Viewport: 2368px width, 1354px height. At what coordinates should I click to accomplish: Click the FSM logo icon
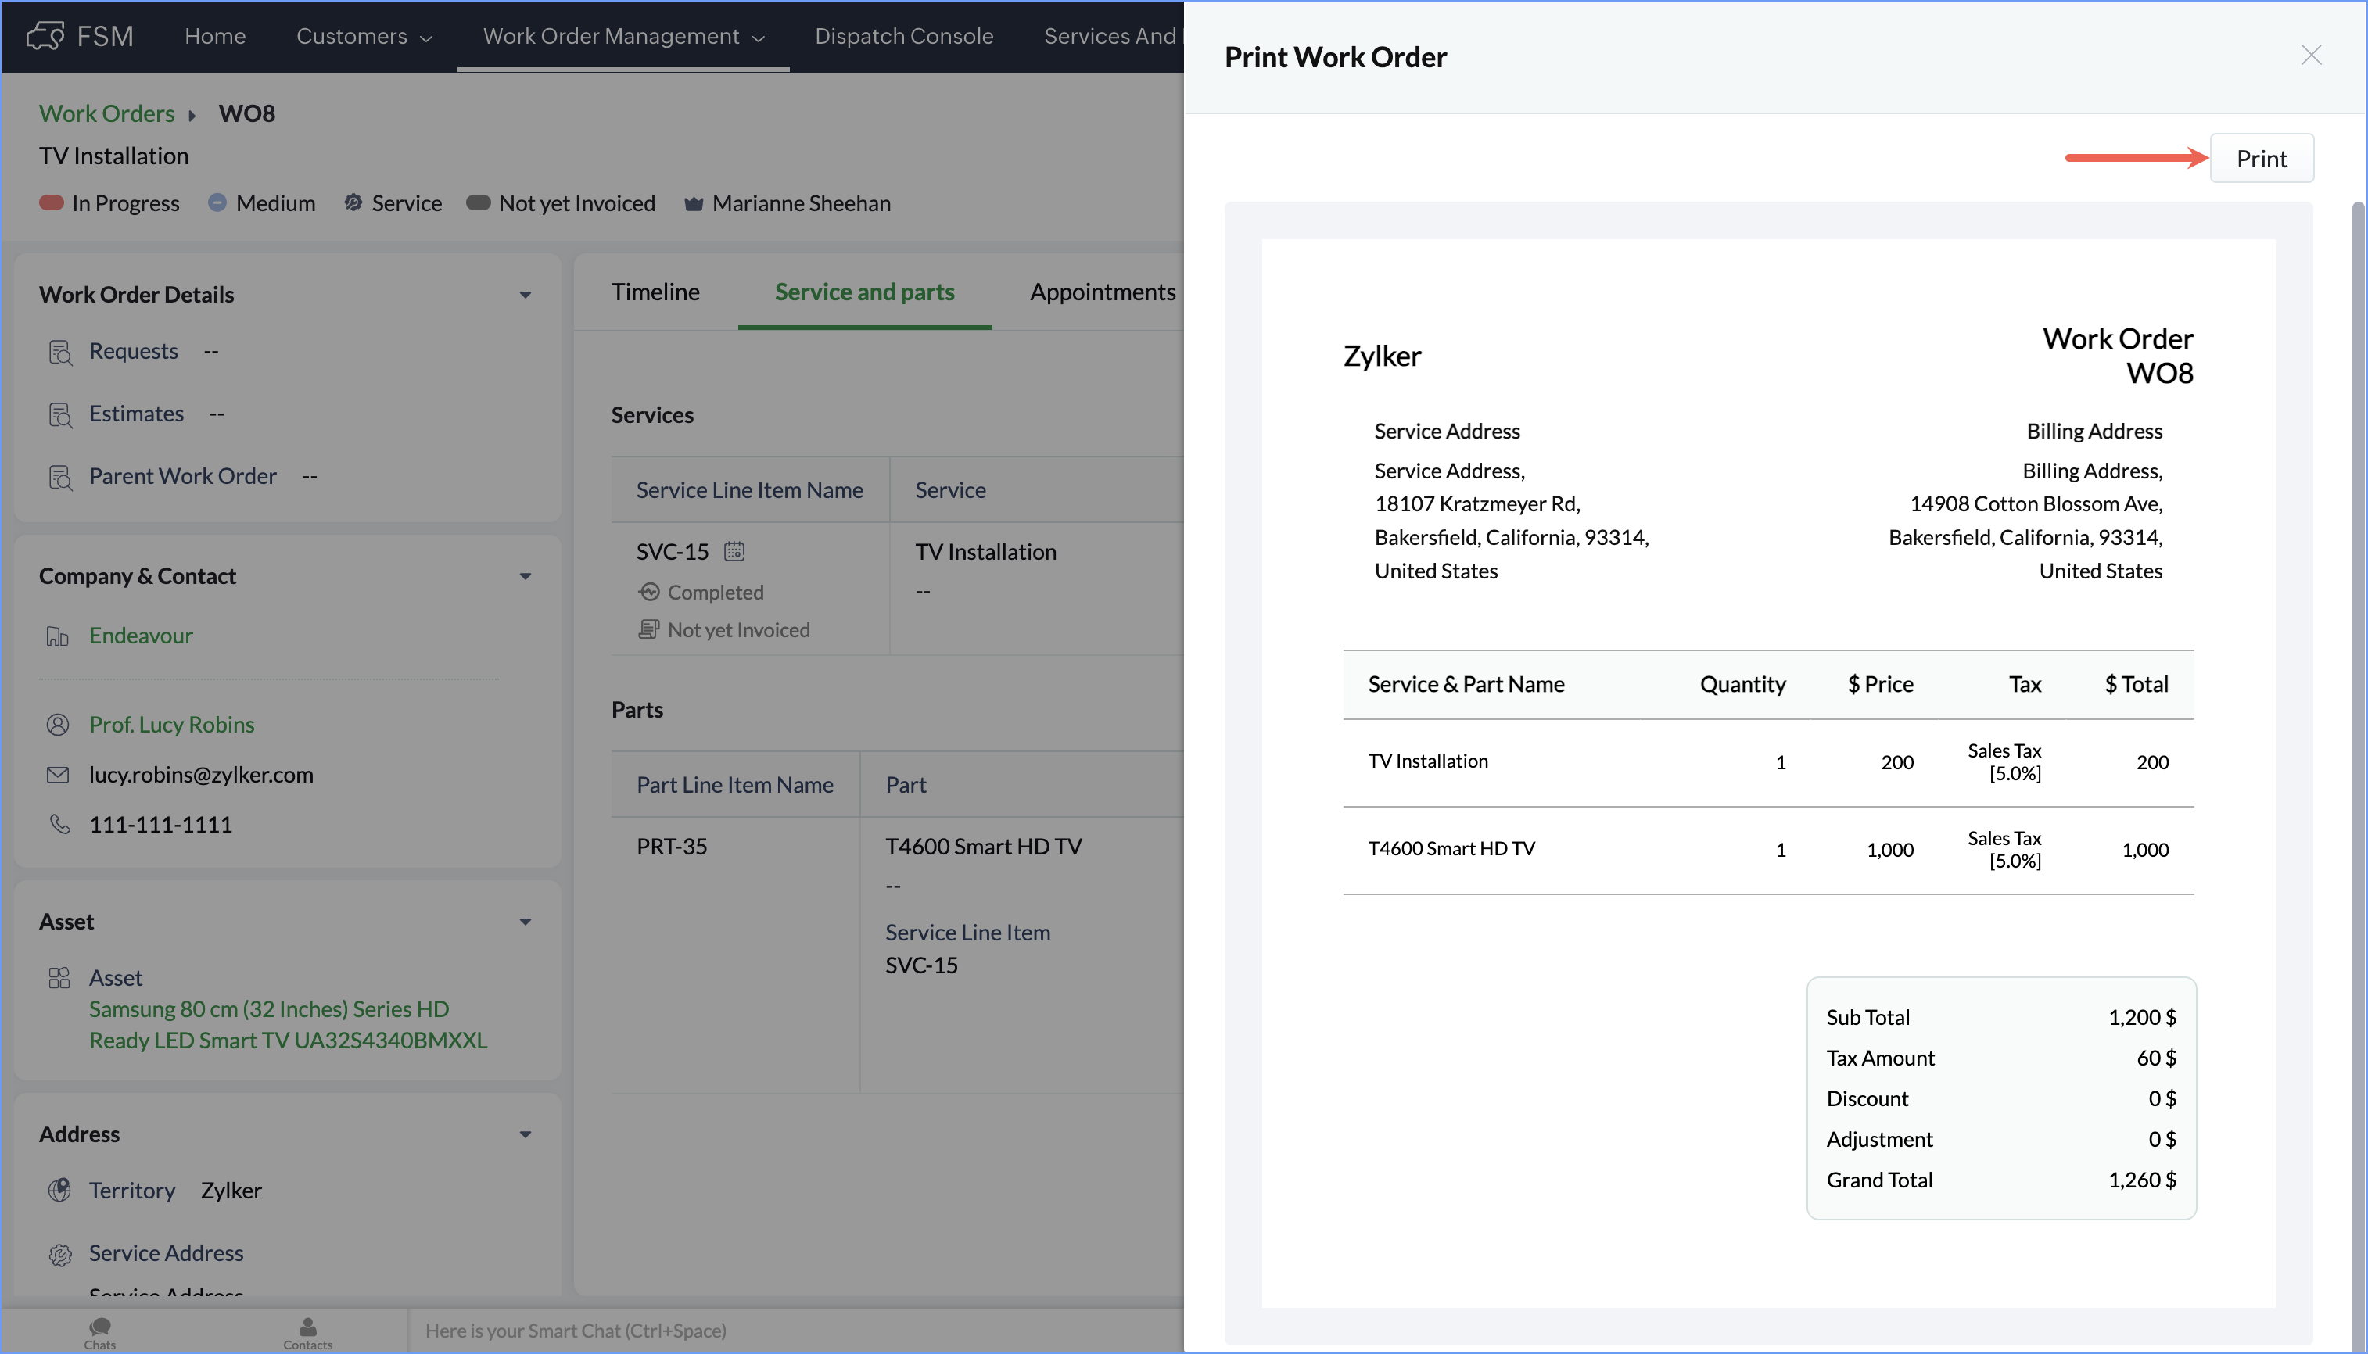(45, 36)
